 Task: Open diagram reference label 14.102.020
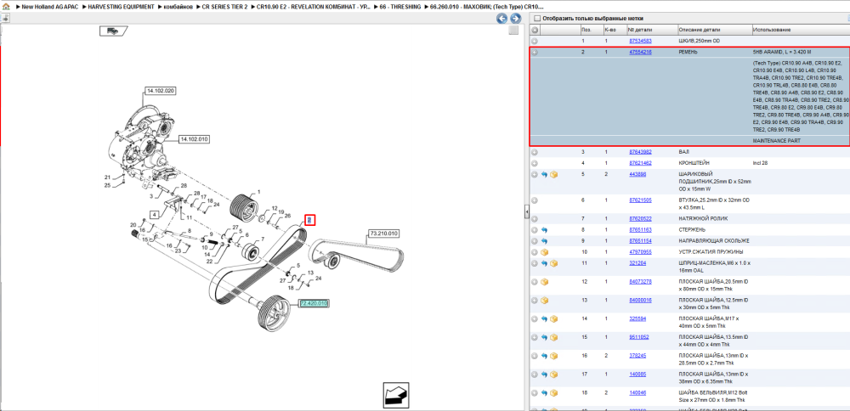161,91
